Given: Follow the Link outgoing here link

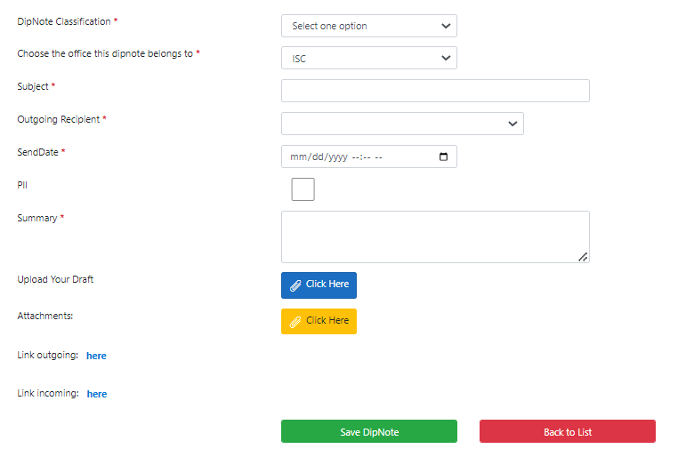Looking at the screenshot, I should coord(96,356).
